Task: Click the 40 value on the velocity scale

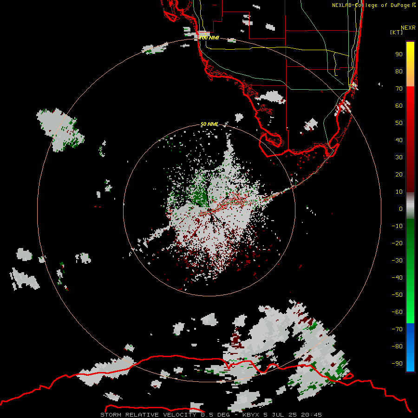Action: tap(399, 140)
